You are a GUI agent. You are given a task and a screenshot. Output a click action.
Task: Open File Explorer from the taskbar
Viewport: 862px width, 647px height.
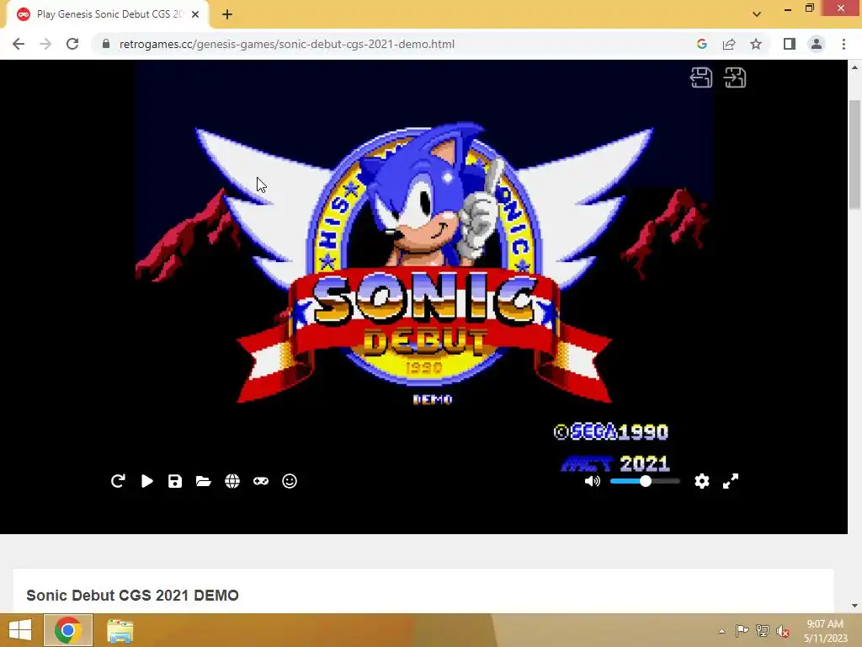[120, 630]
